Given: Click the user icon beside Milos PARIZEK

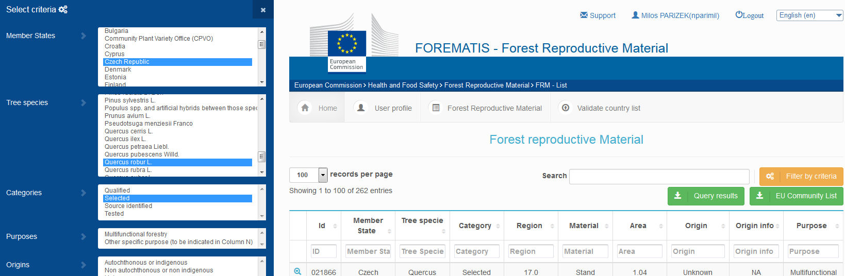Looking at the screenshot, I should [x=635, y=15].
